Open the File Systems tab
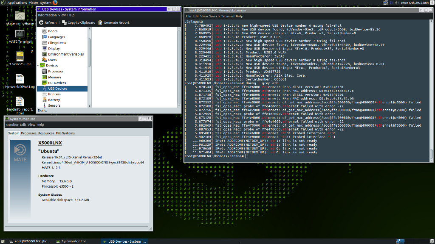 pos(65,133)
